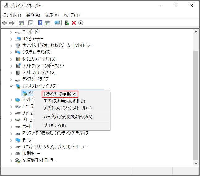200x176 pixels.
Task: Expand the 記憶域コントローラー arrow
Action: pyautogui.click(x=11, y=161)
